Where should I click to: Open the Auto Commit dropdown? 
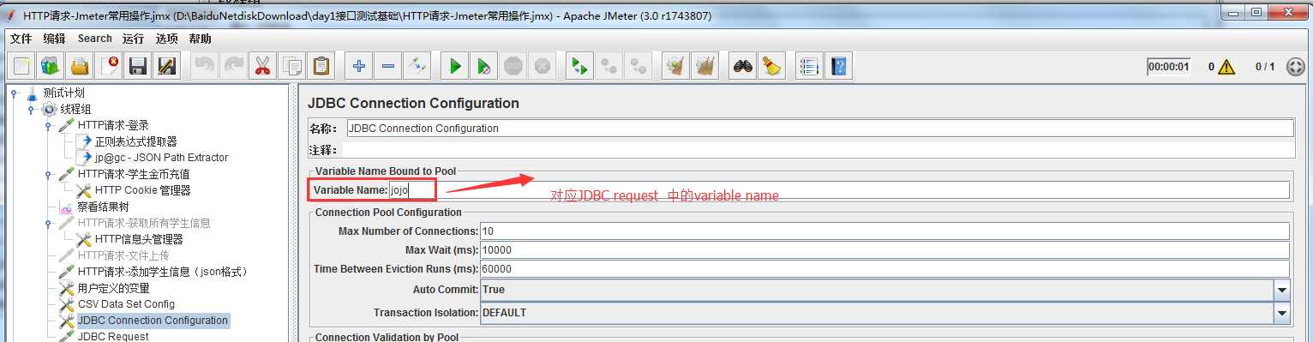(x=1282, y=290)
